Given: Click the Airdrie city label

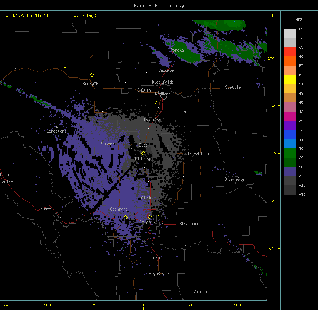Looking at the screenshot, I should pos(149,198).
